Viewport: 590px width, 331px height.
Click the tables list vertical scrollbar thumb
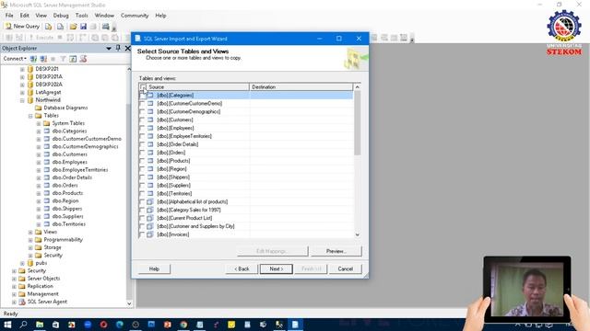click(357, 123)
